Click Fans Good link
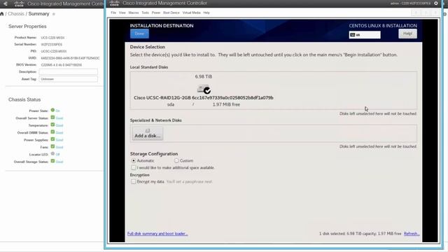This screenshot has height=252, width=448. (59, 148)
